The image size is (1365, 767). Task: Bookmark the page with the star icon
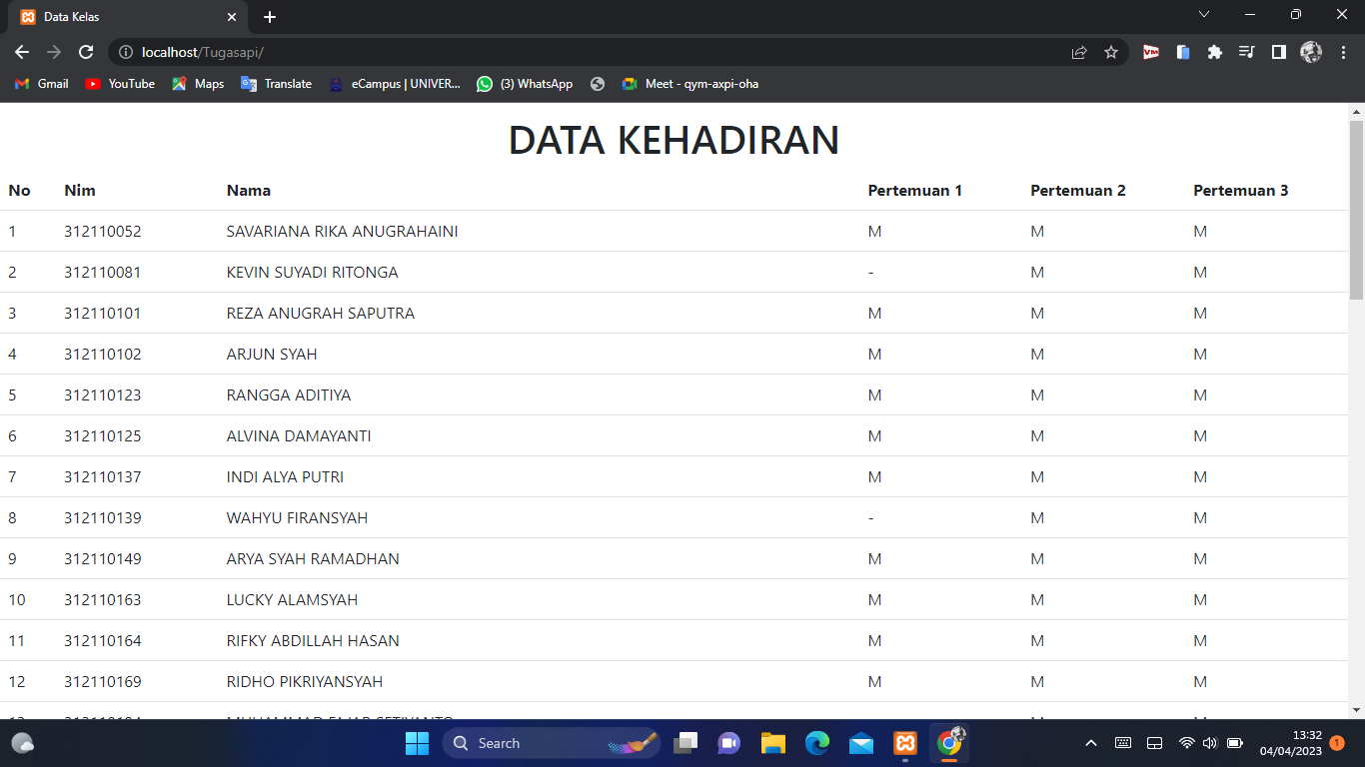tap(1111, 52)
